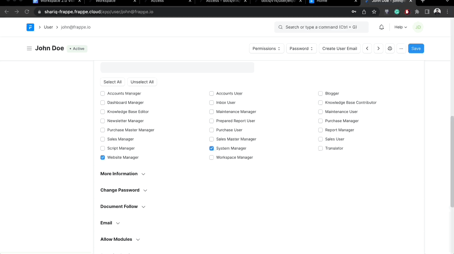Open the three-dots more options menu
The width and height of the screenshot is (454, 254).
(x=401, y=49)
